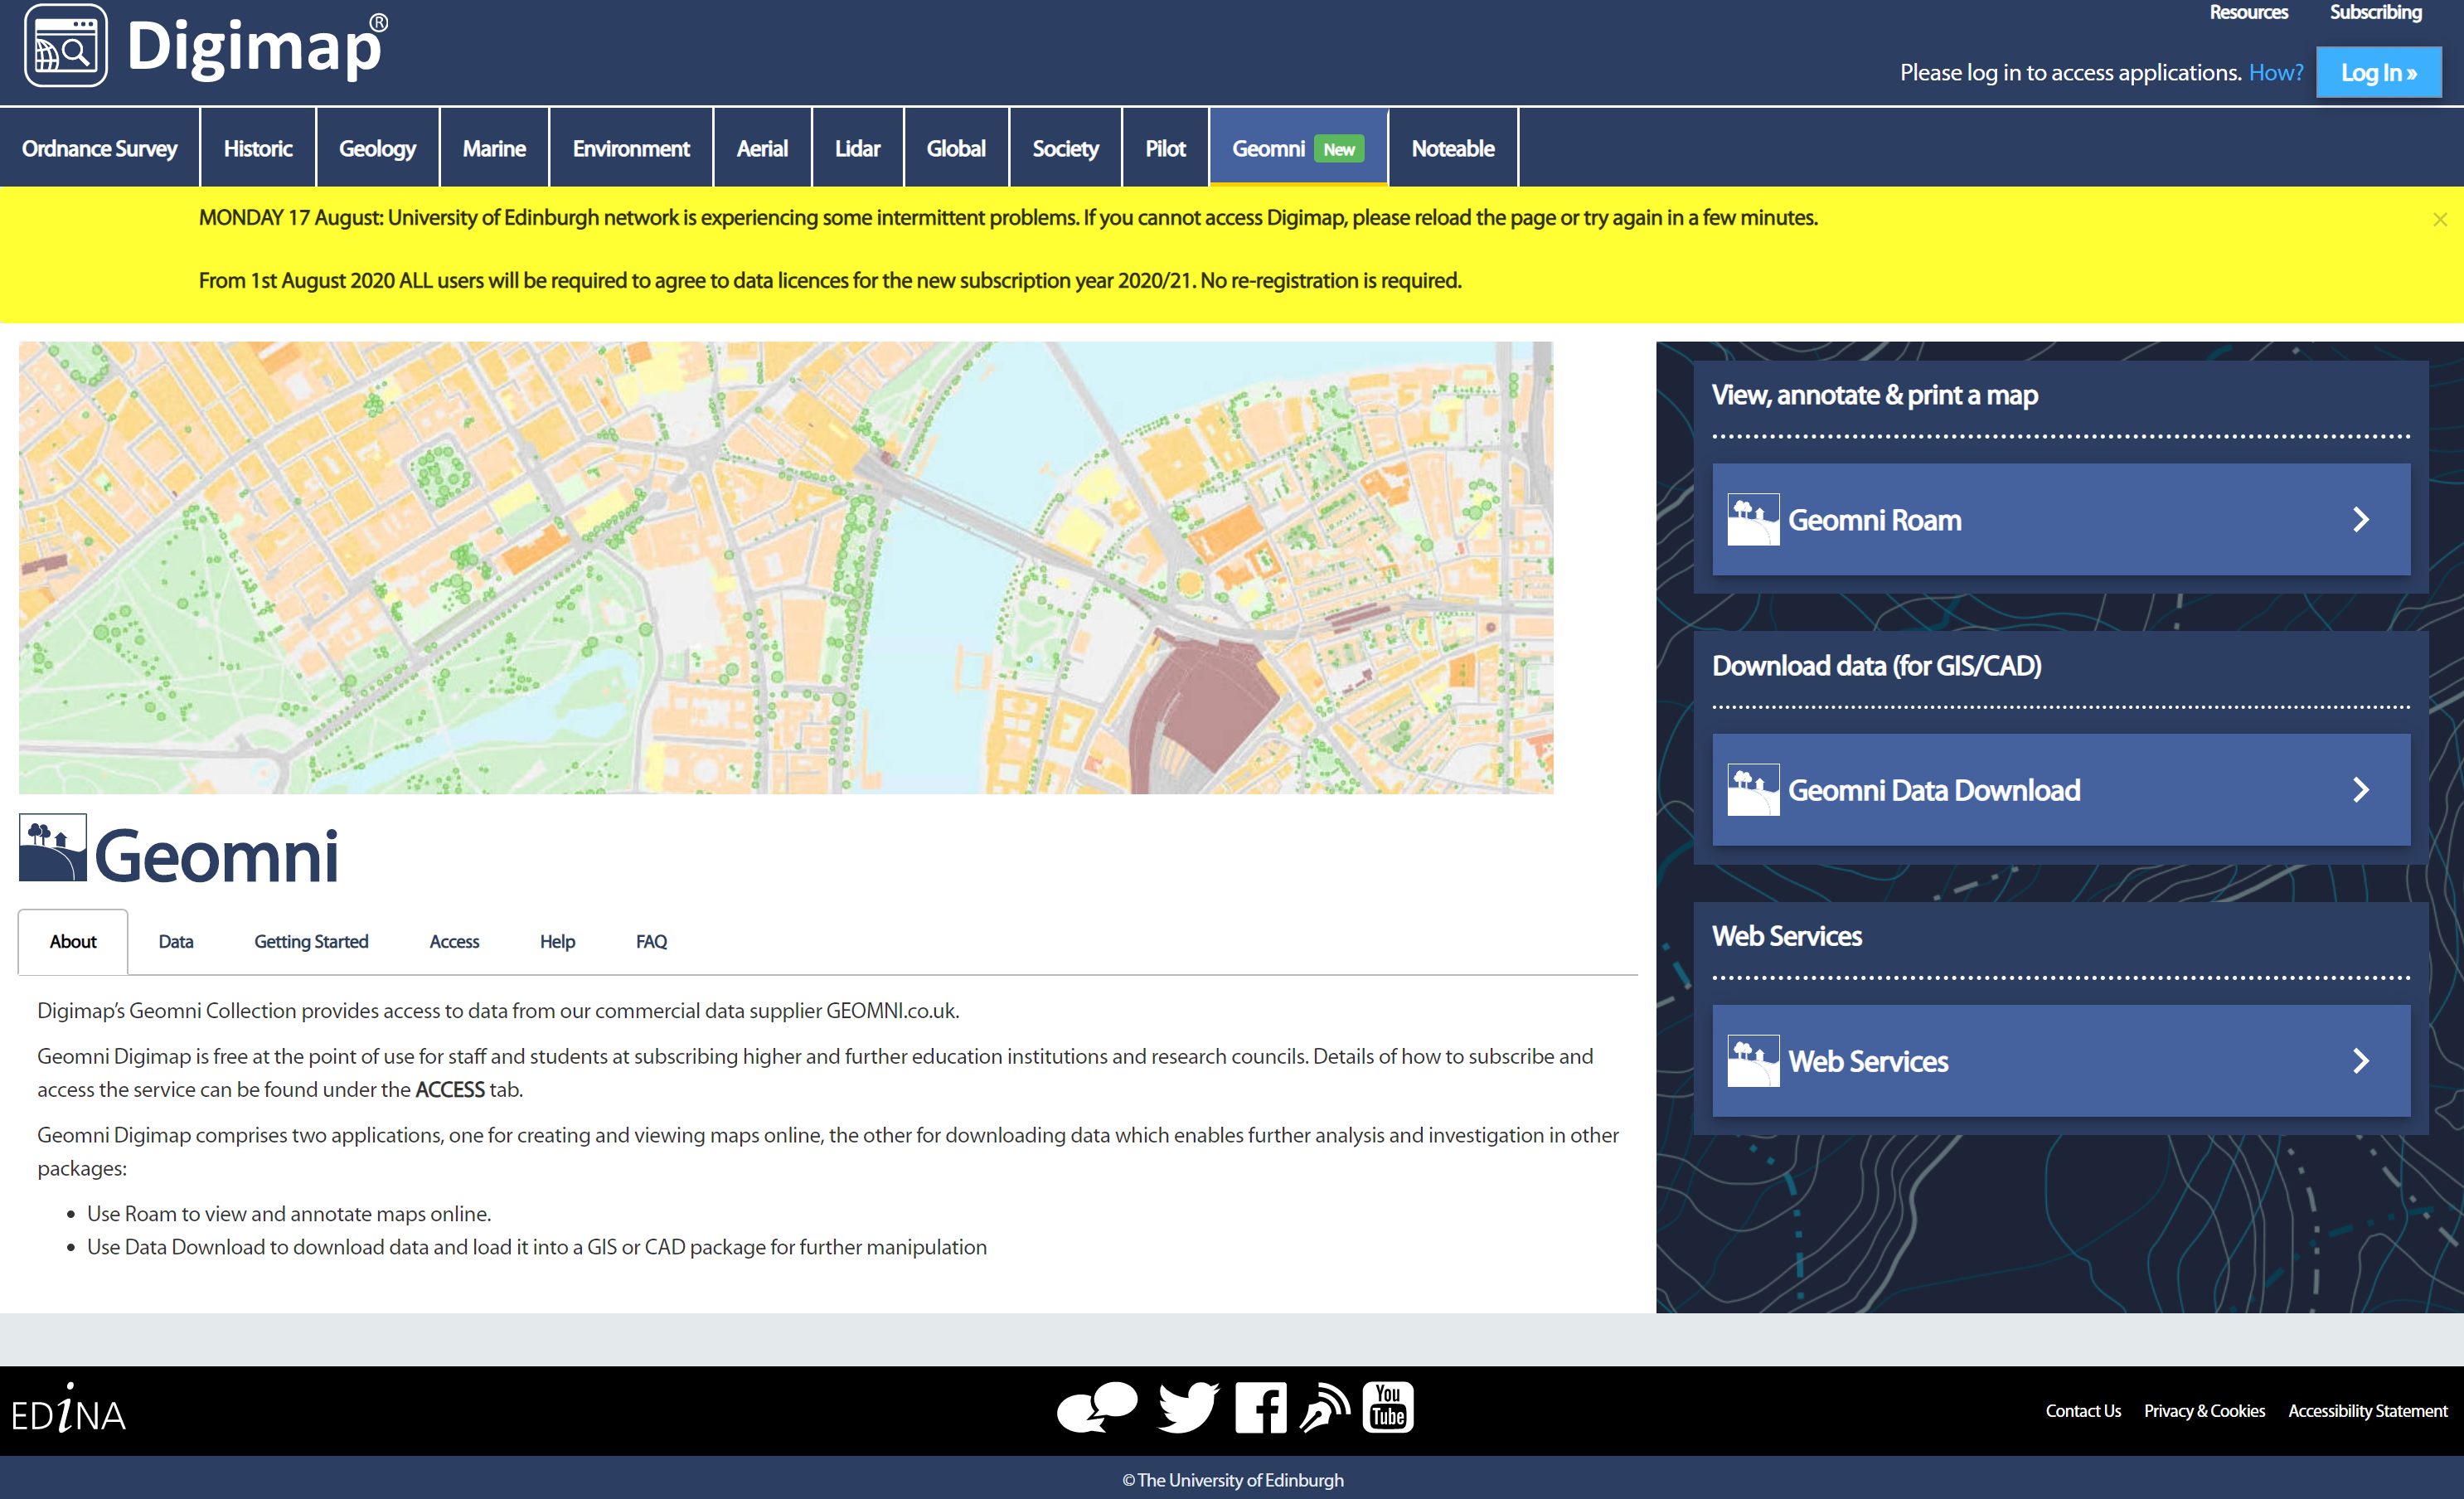Open the Geology collection tab
The image size is (2464, 1499).
377,148
